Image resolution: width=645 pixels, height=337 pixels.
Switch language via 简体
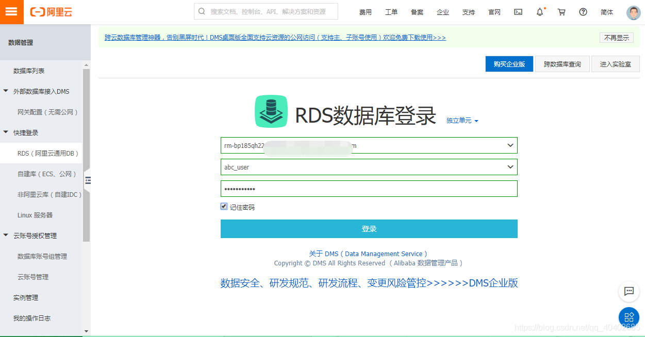tap(607, 12)
